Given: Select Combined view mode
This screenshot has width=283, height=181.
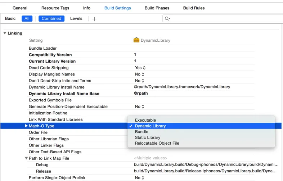Looking at the screenshot, I should [51, 19].
